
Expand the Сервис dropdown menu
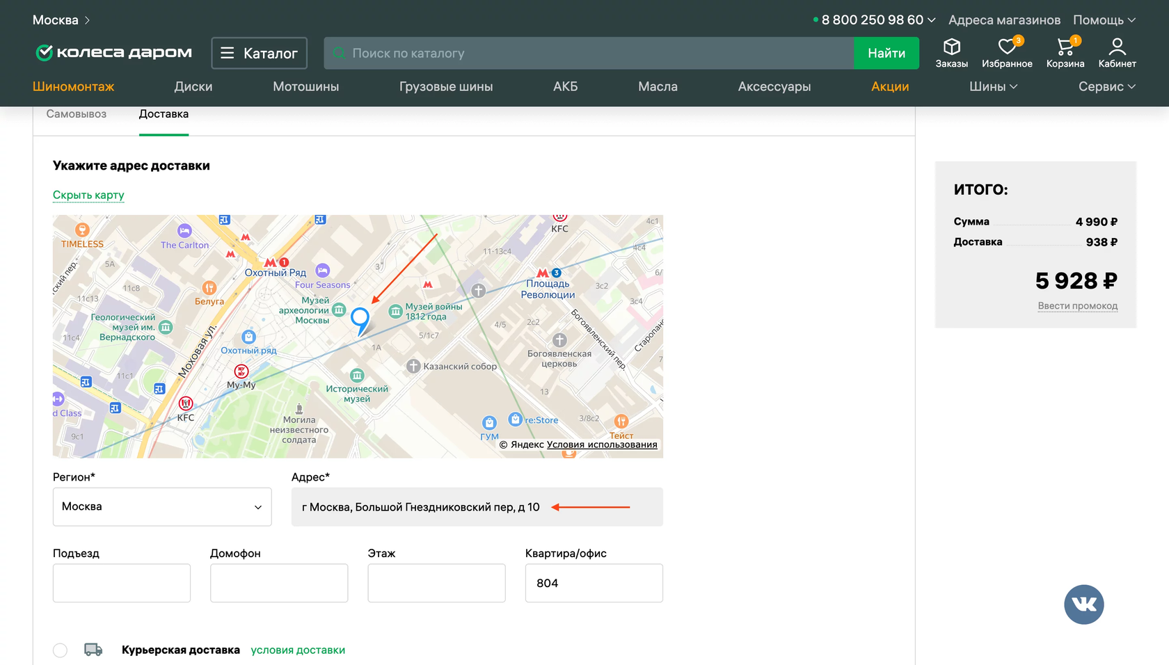(1107, 86)
